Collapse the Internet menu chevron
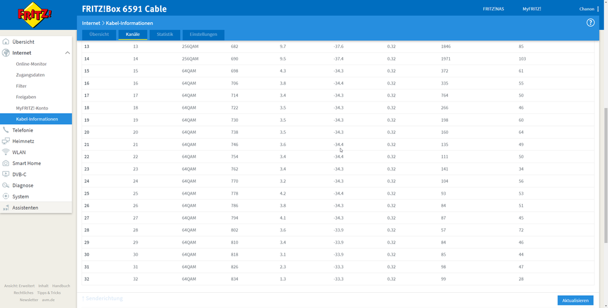The image size is (608, 308). [x=67, y=53]
